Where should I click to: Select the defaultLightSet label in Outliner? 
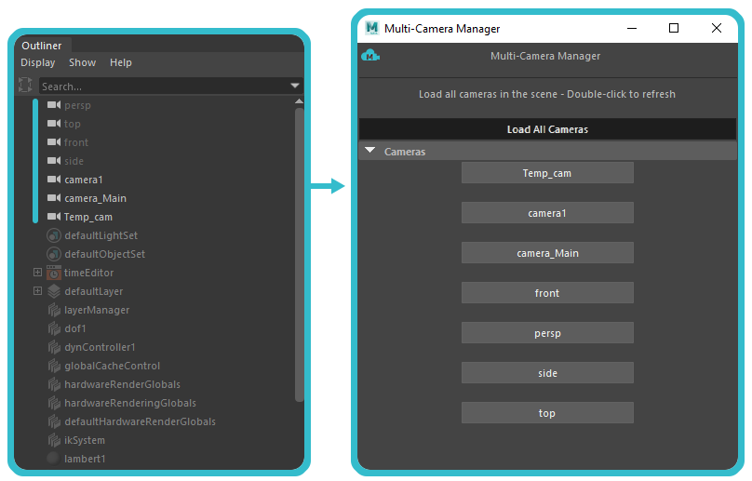(101, 235)
